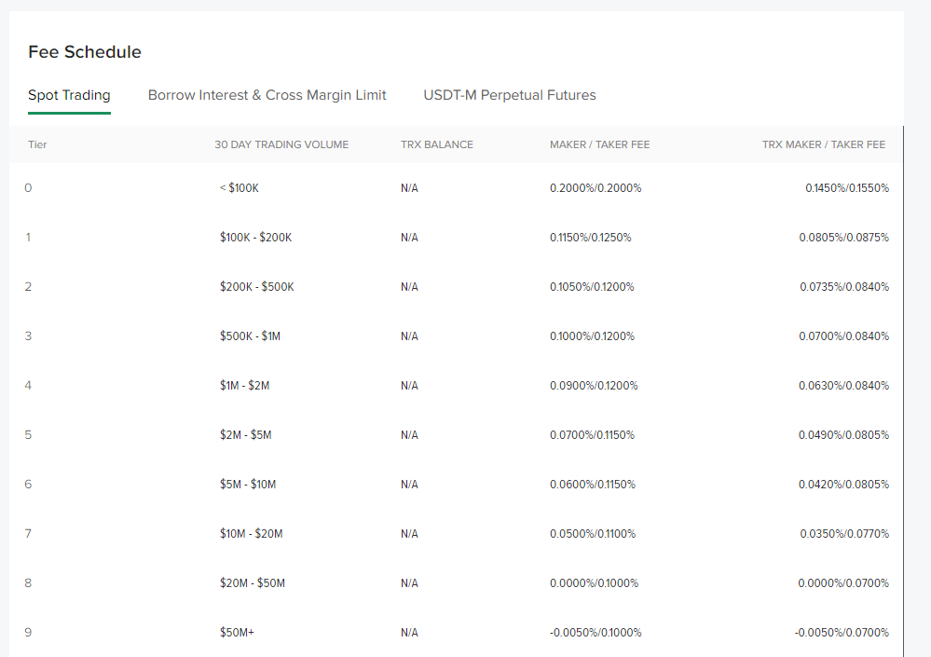The height and width of the screenshot is (657, 931).
Task: Click the Tier column header
Action: tap(37, 144)
